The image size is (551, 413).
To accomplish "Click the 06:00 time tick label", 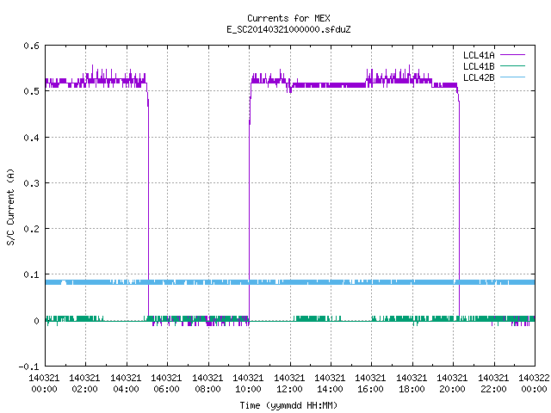I will coord(166,389).
